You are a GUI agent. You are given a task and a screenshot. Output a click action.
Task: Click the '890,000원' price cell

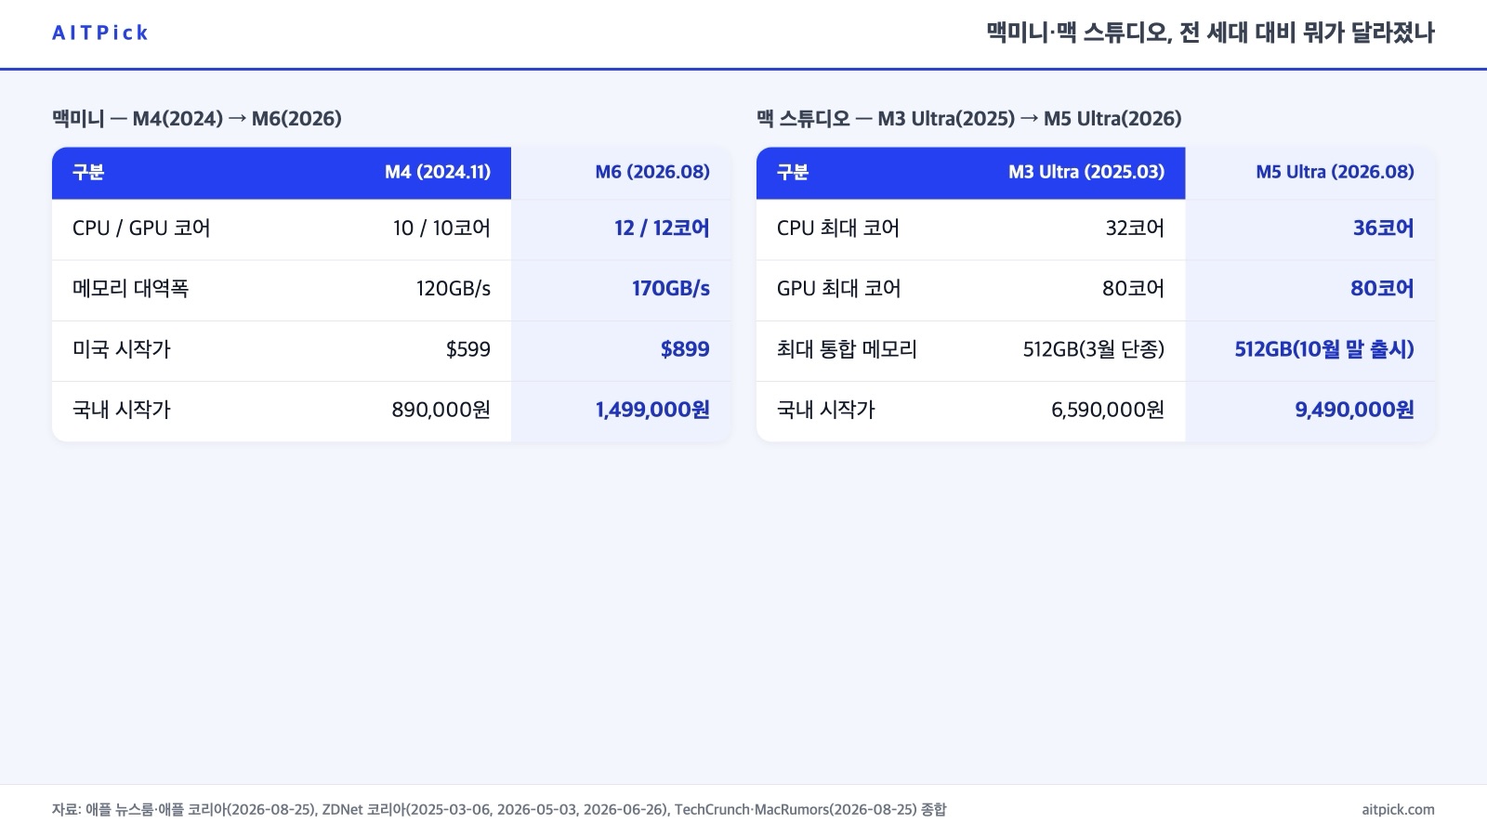click(441, 410)
